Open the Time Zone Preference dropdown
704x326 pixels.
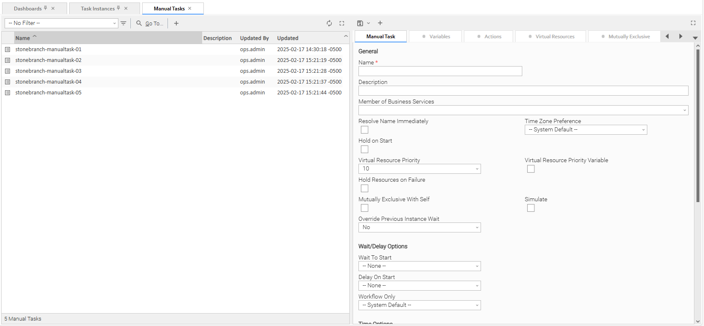coord(586,130)
